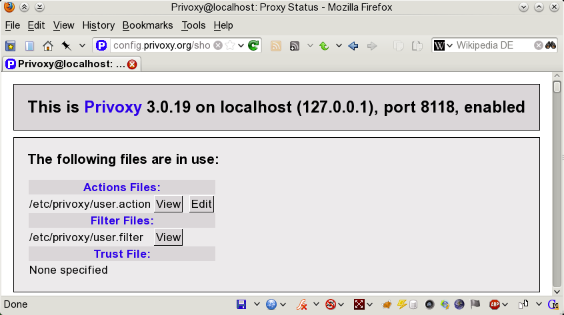Bookmark this page with the star

230,45
